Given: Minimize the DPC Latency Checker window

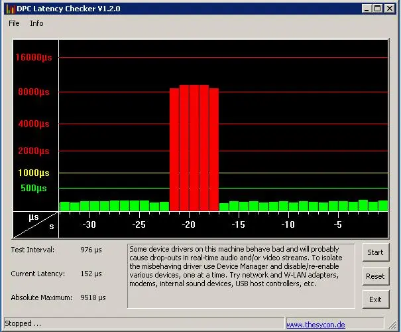Looking at the screenshot, I should [367, 8].
